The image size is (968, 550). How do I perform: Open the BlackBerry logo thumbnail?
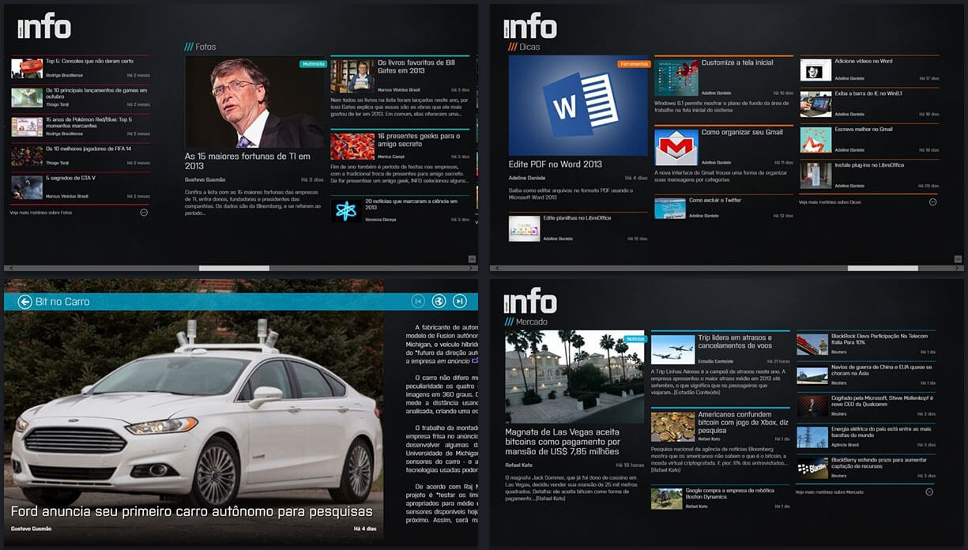[812, 468]
